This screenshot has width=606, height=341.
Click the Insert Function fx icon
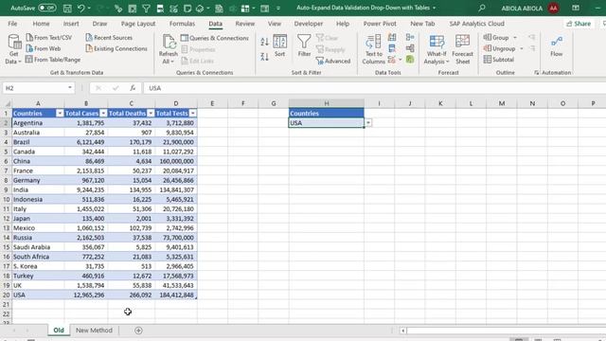pos(133,88)
